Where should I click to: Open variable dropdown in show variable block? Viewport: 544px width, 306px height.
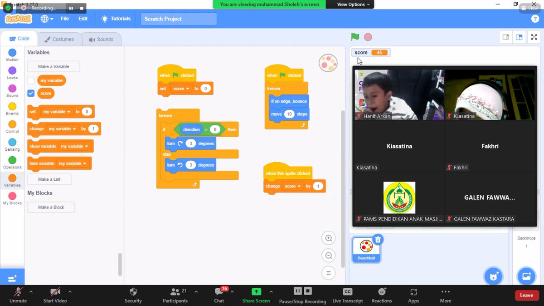tap(75, 146)
